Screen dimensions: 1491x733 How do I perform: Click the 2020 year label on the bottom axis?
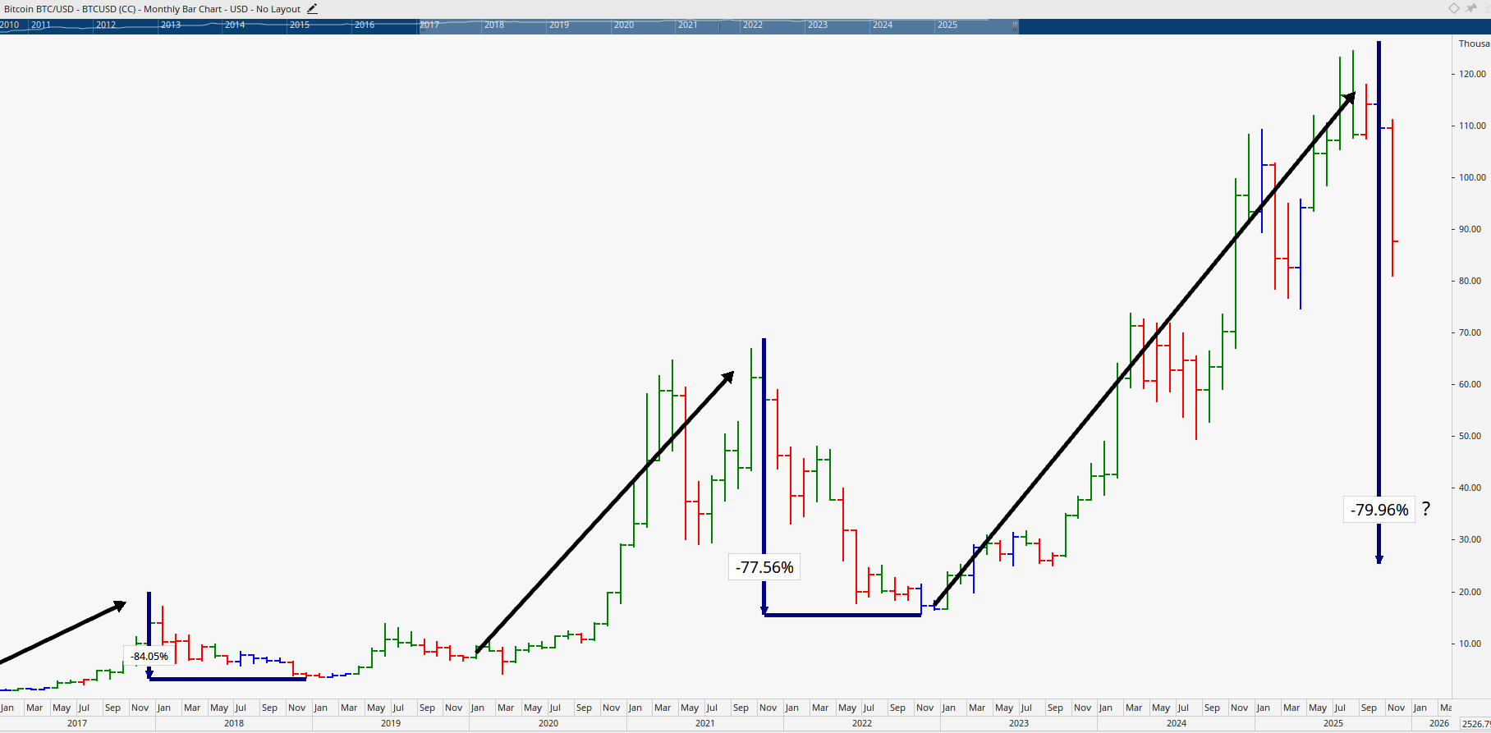[x=548, y=723]
